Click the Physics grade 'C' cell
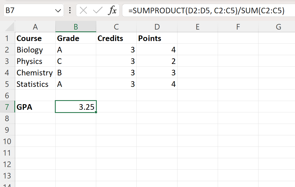295x187 pixels. pos(76,61)
